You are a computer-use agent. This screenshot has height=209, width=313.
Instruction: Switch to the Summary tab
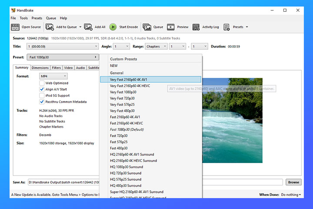22,67
